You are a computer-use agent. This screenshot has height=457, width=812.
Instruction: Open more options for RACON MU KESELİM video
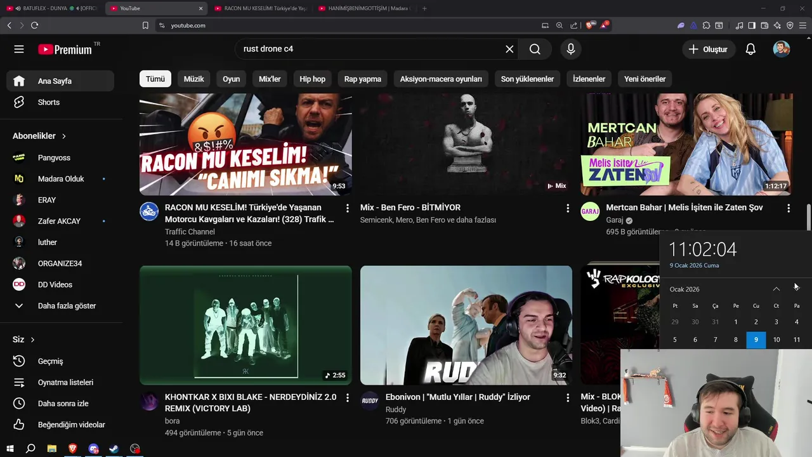pyautogui.click(x=347, y=208)
